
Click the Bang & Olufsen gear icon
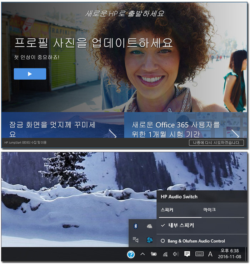pos(162,241)
